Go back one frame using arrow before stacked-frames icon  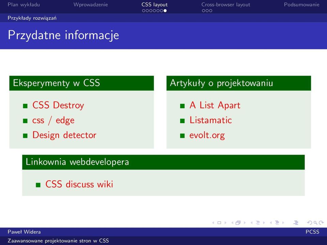tap(232, 223)
